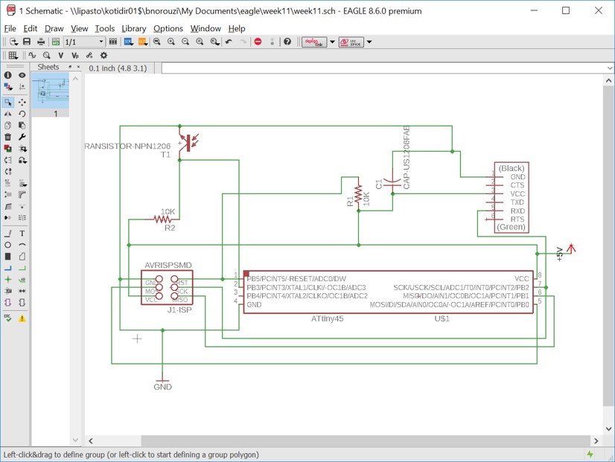Viewport: 615px width, 462px height.
Task: Select the filled Rectangle tool
Action: (8, 256)
